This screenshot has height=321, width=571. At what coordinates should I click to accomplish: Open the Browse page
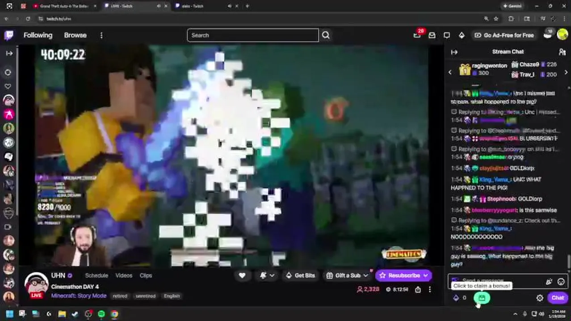pyautogui.click(x=75, y=35)
